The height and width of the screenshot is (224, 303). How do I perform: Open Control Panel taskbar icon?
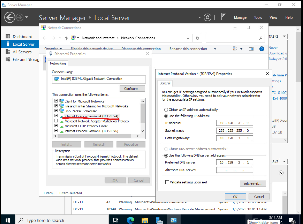(174, 220)
